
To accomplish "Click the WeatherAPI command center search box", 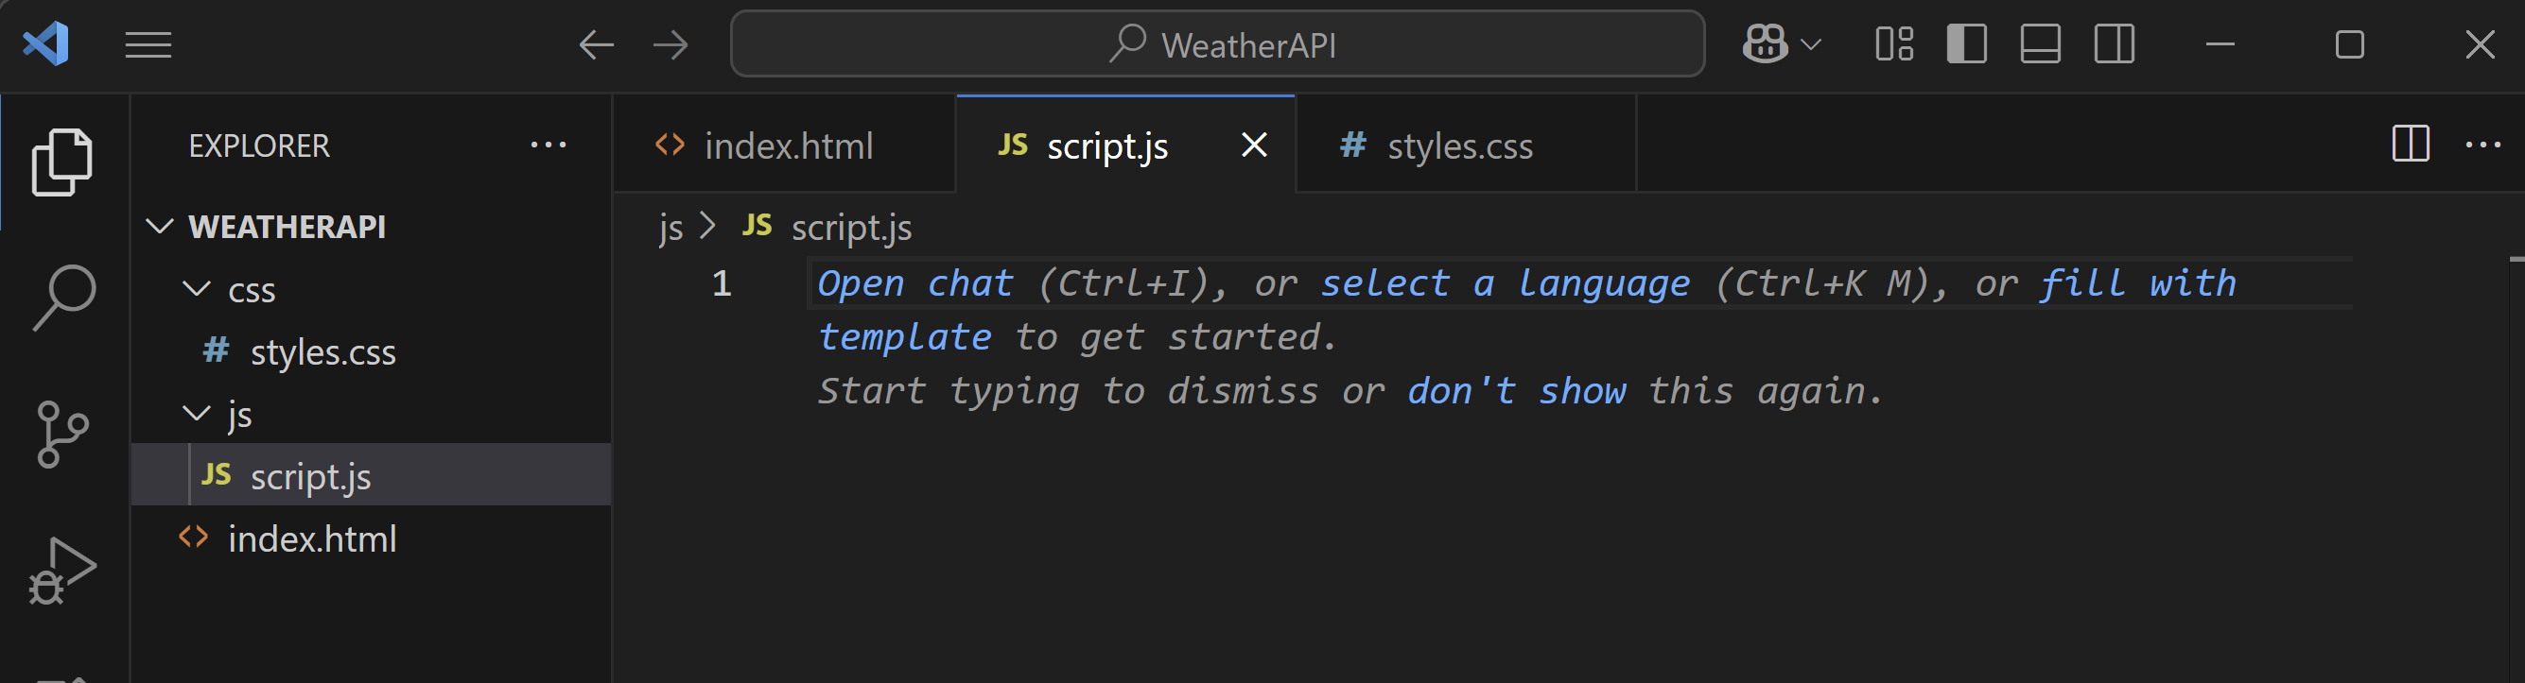I will click(x=1217, y=45).
